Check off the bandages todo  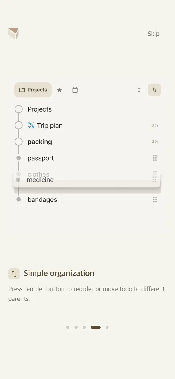click(18, 199)
